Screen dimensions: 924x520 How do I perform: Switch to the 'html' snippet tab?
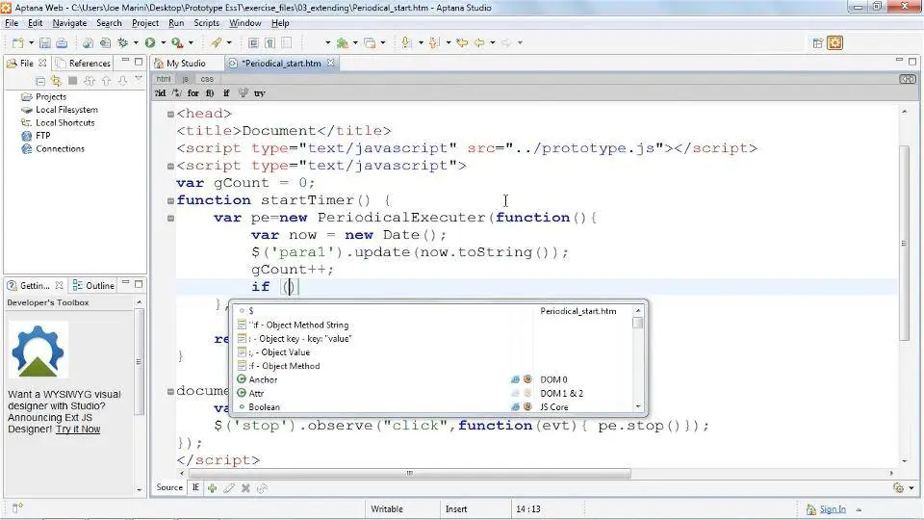pos(164,79)
